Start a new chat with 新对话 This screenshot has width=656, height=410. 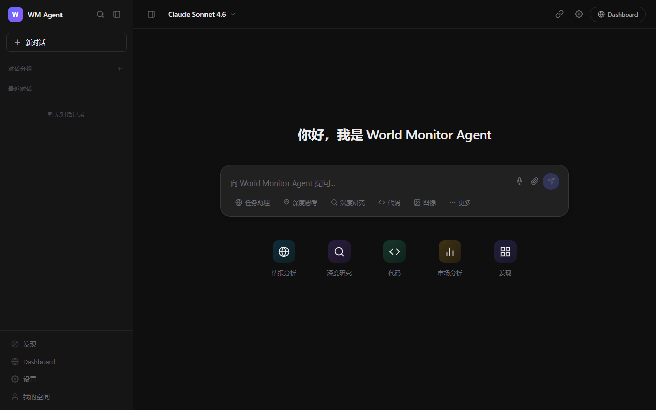tap(66, 42)
